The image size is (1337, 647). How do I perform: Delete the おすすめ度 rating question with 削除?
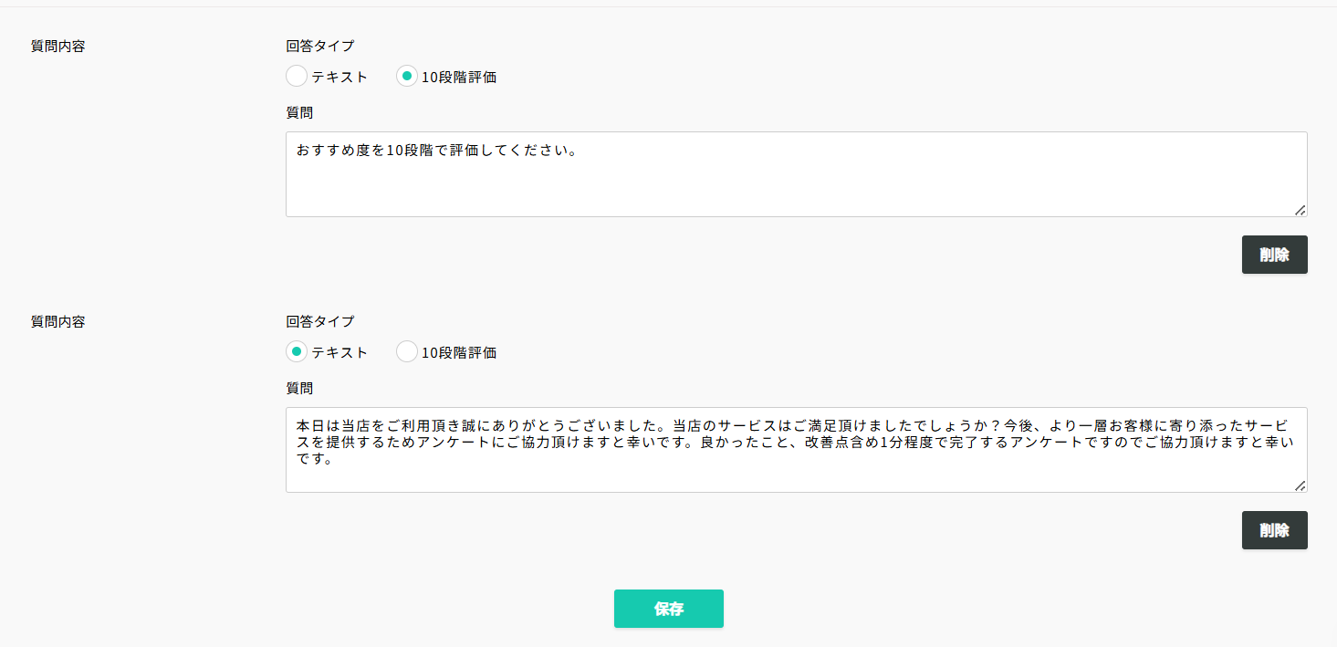1274,255
